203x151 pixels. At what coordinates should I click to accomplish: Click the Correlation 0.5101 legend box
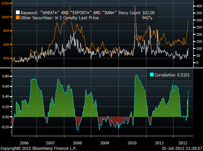point(170,75)
